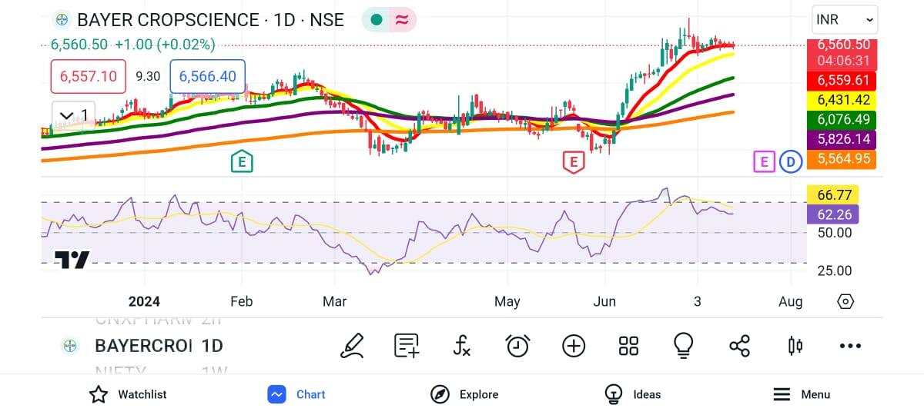Create an alert with alarm clock icon
This screenshot has height=415, width=924.
pos(517,346)
